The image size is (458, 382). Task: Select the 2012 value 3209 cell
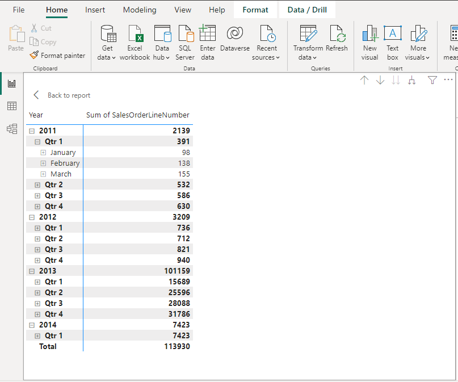point(181,217)
